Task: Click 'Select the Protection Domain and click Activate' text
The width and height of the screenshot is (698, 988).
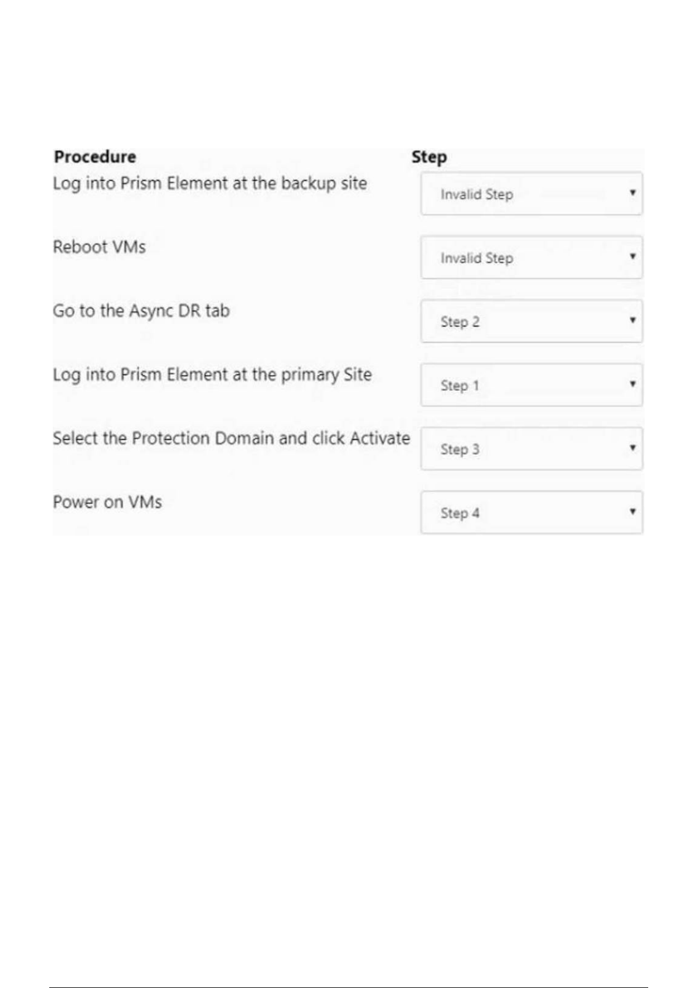Action: (231, 438)
